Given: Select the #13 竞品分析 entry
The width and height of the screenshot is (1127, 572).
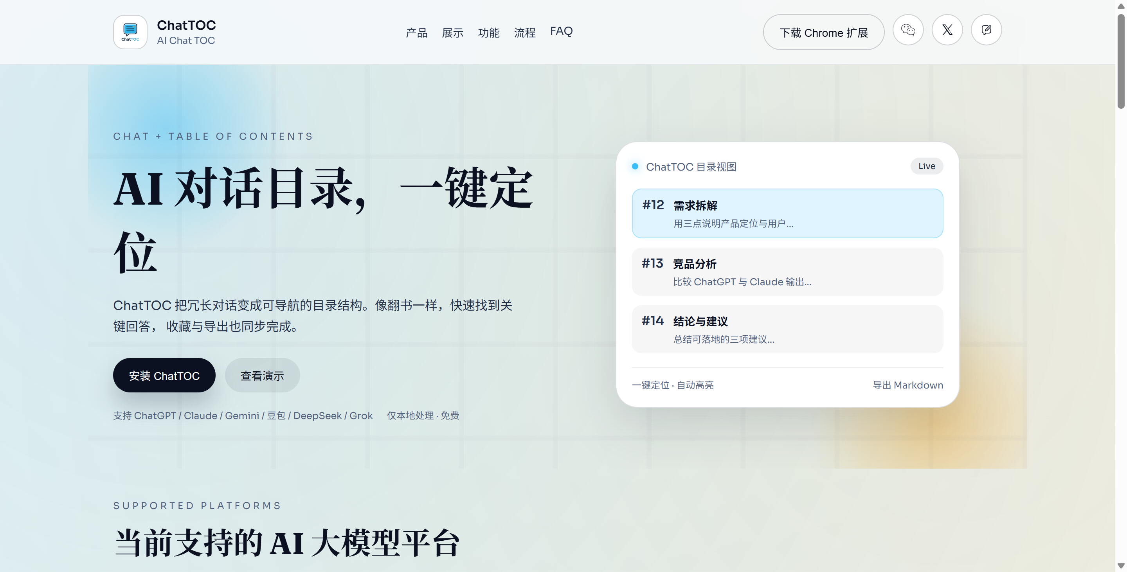Looking at the screenshot, I should coord(787,272).
